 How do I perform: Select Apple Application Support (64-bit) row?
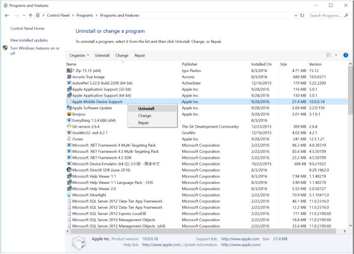[207, 95]
